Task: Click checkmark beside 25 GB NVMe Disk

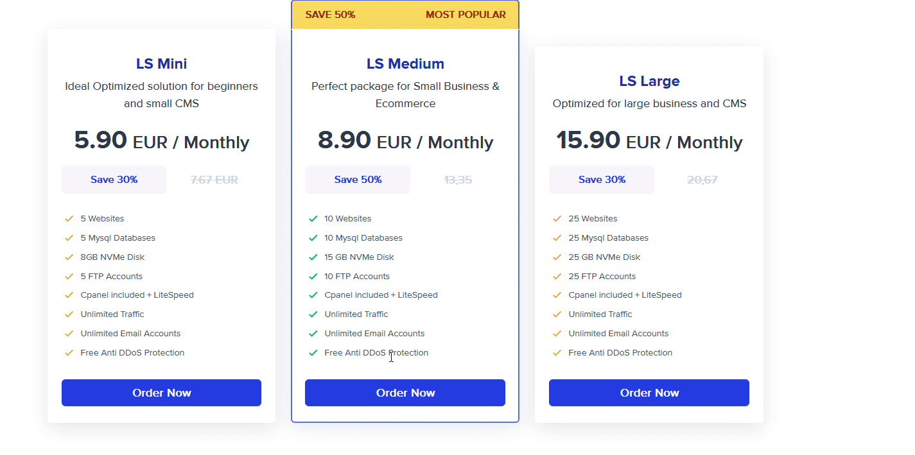Action: 557,257
